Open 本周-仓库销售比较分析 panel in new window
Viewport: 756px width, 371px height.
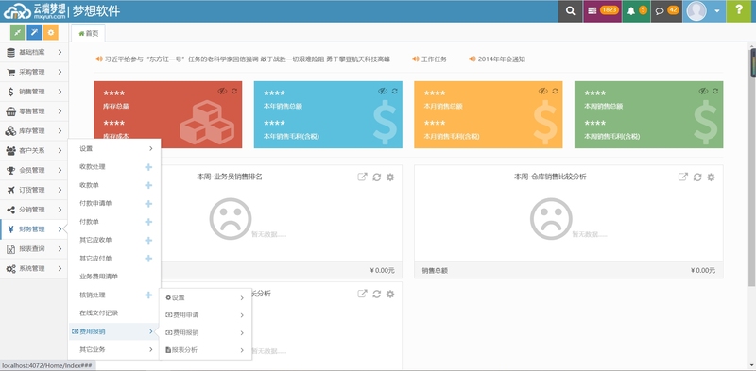[682, 177]
